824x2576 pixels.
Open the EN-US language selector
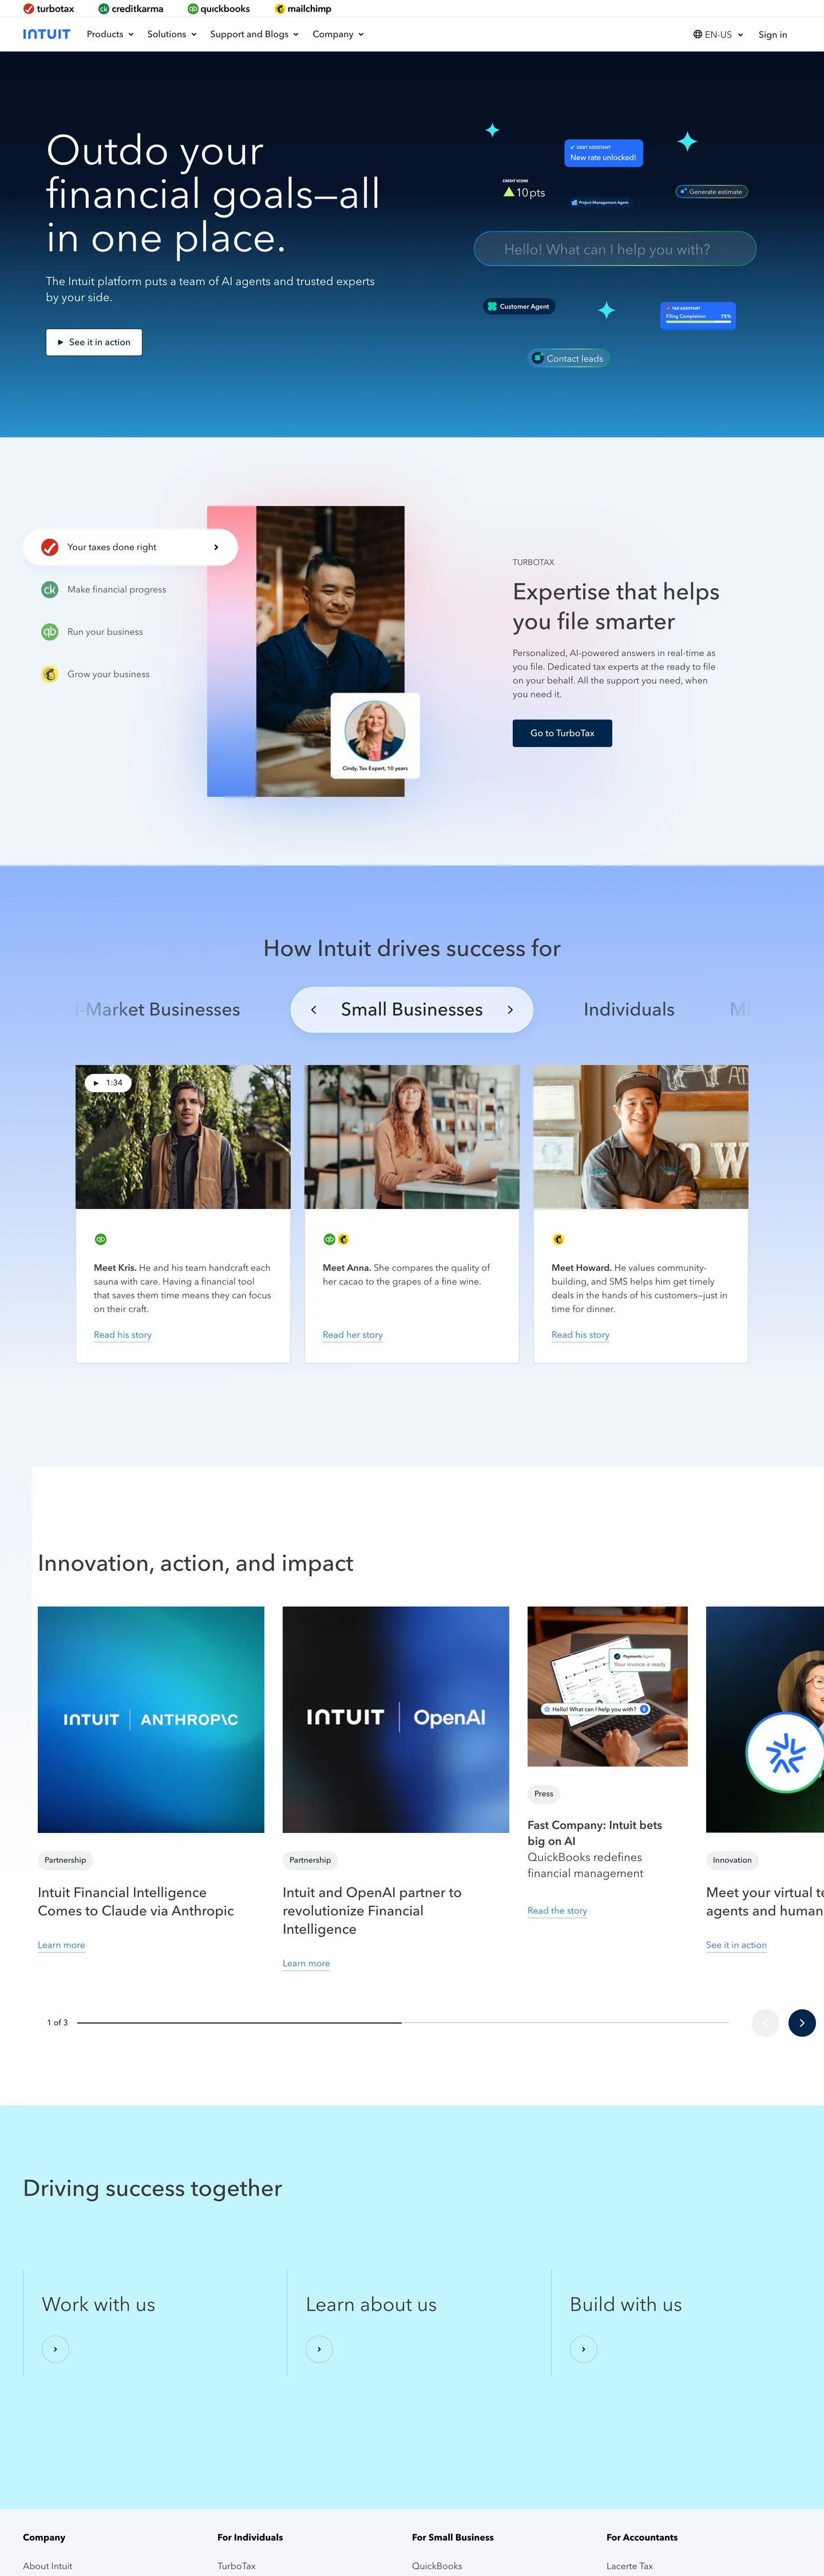pyautogui.click(x=718, y=35)
